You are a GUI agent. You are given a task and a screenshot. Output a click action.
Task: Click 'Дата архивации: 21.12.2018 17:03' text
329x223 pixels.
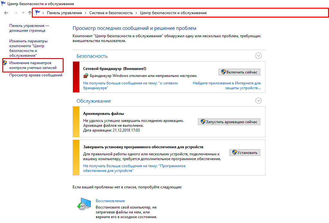click(x=111, y=130)
